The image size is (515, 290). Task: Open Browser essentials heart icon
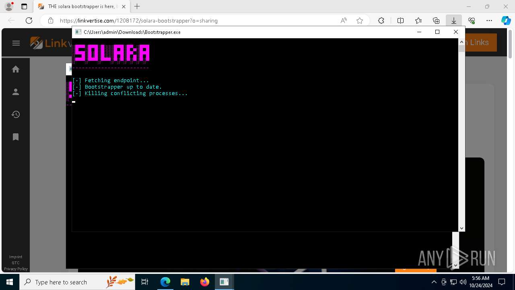pyautogui.click(x=472, y=21)
